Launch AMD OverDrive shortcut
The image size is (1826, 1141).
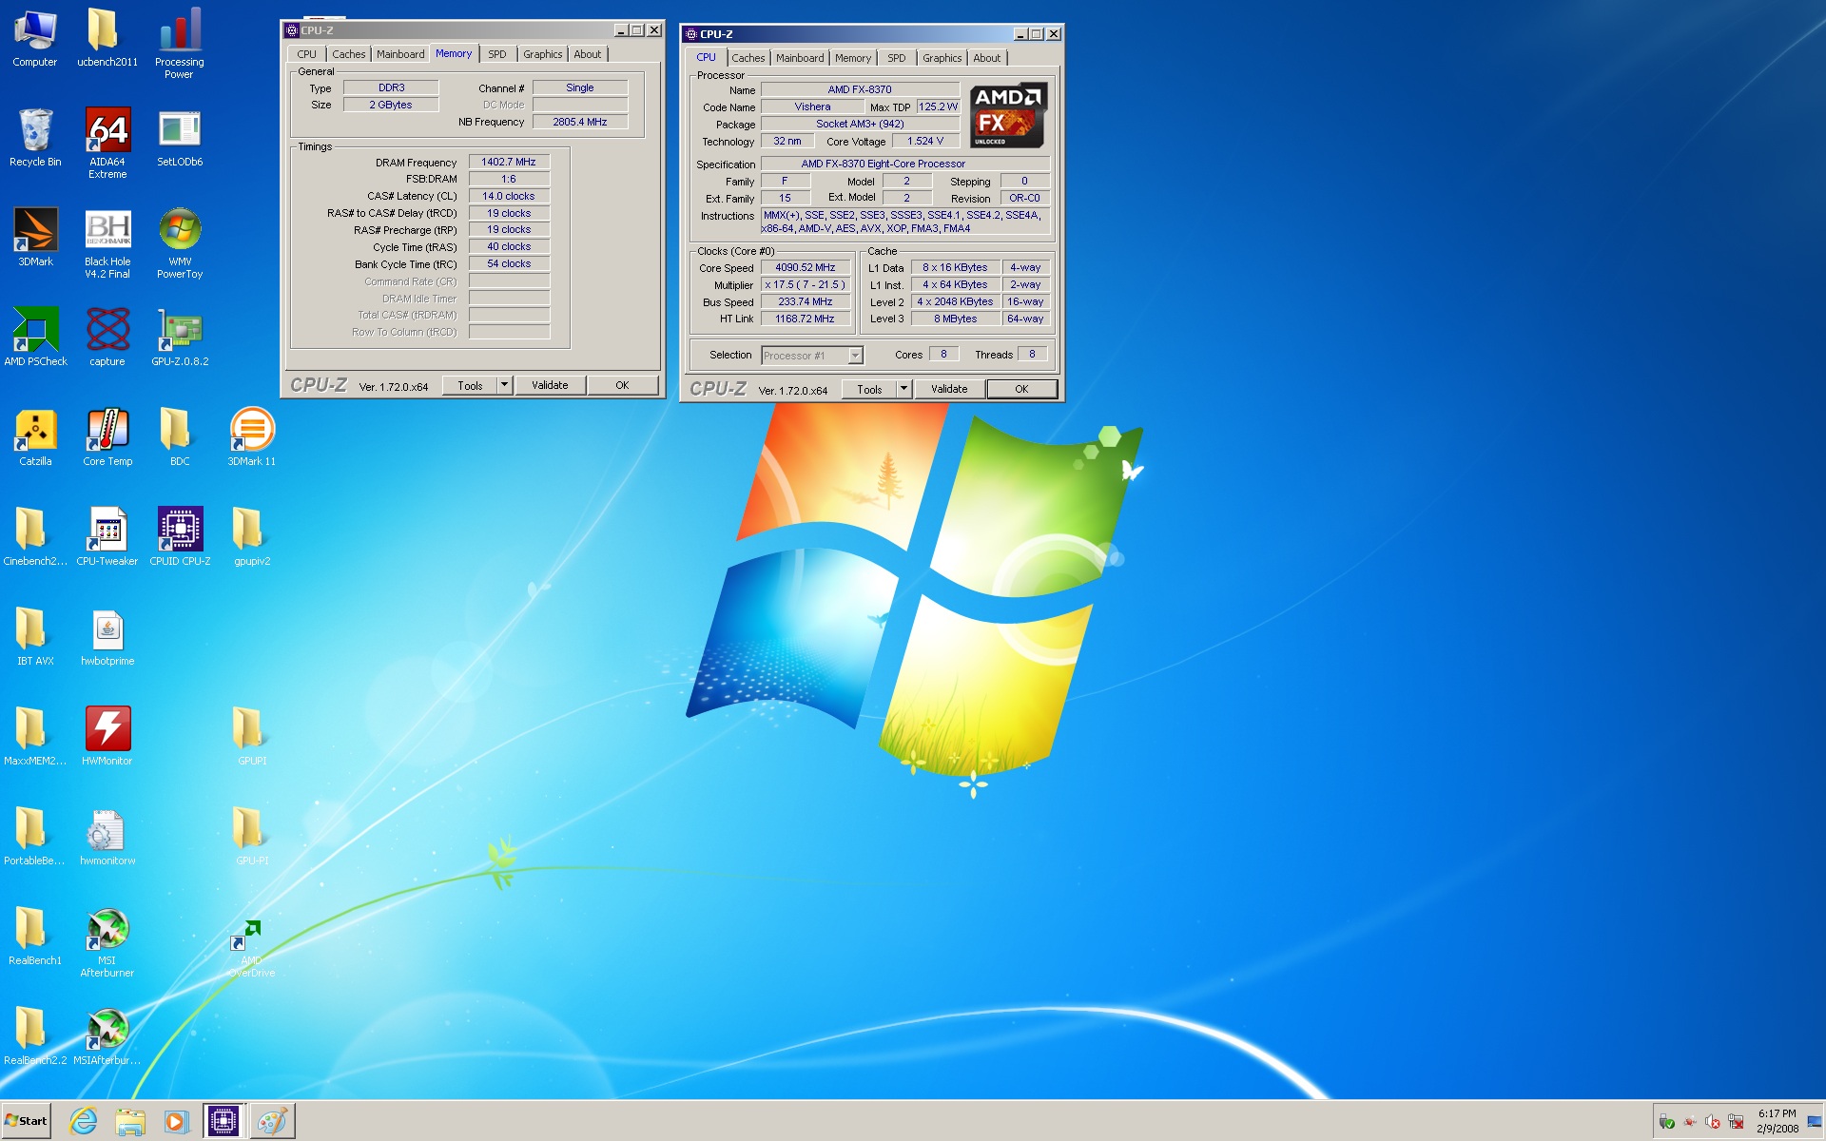(x=252, y=947)
